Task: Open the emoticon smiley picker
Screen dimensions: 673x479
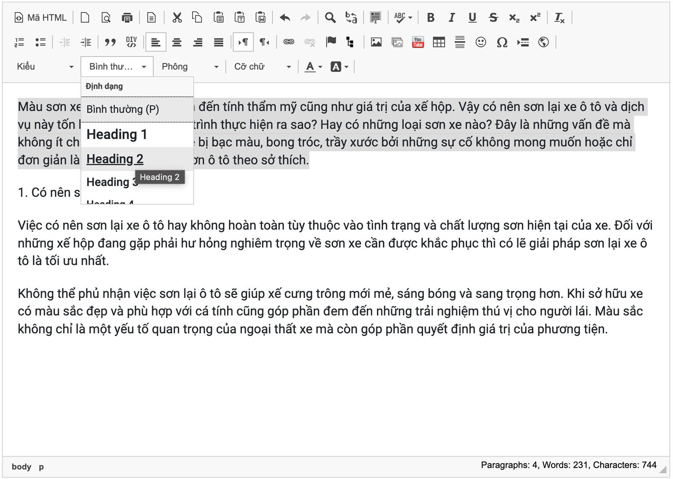Action: pos(480,42)
